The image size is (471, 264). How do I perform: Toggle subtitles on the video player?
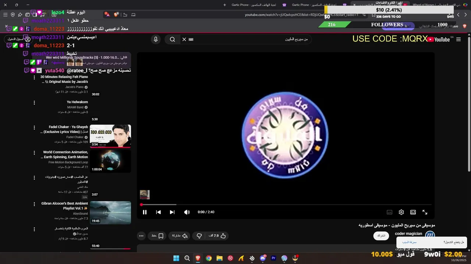pyautogui.click(x=389, y=212)
